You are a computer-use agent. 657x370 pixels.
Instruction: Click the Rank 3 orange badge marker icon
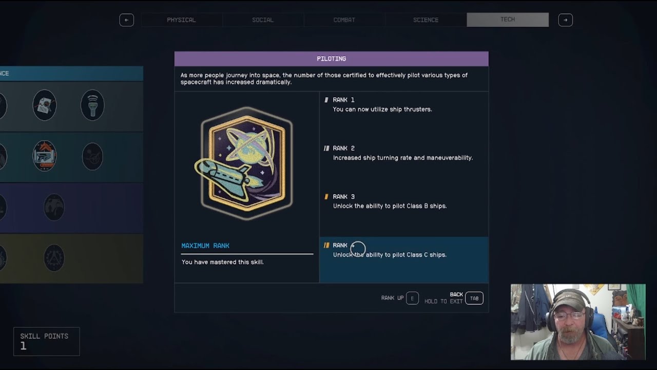(x=326, y=196)
